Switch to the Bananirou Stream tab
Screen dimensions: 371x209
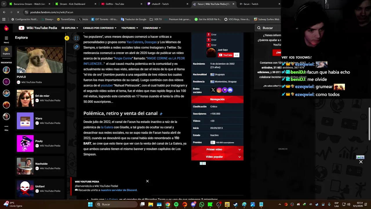click(29, 4)
